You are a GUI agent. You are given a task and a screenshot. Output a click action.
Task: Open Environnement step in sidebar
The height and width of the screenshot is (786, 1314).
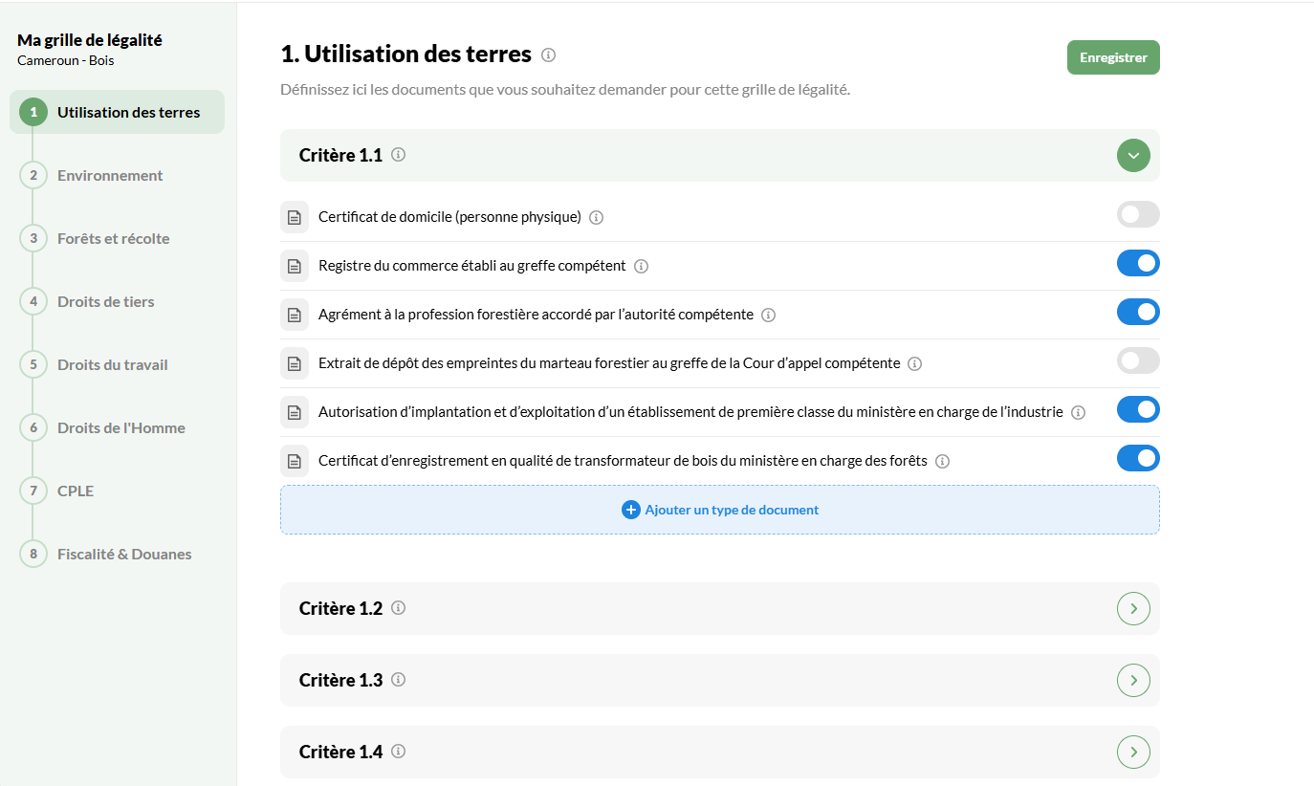coord(110,176)
